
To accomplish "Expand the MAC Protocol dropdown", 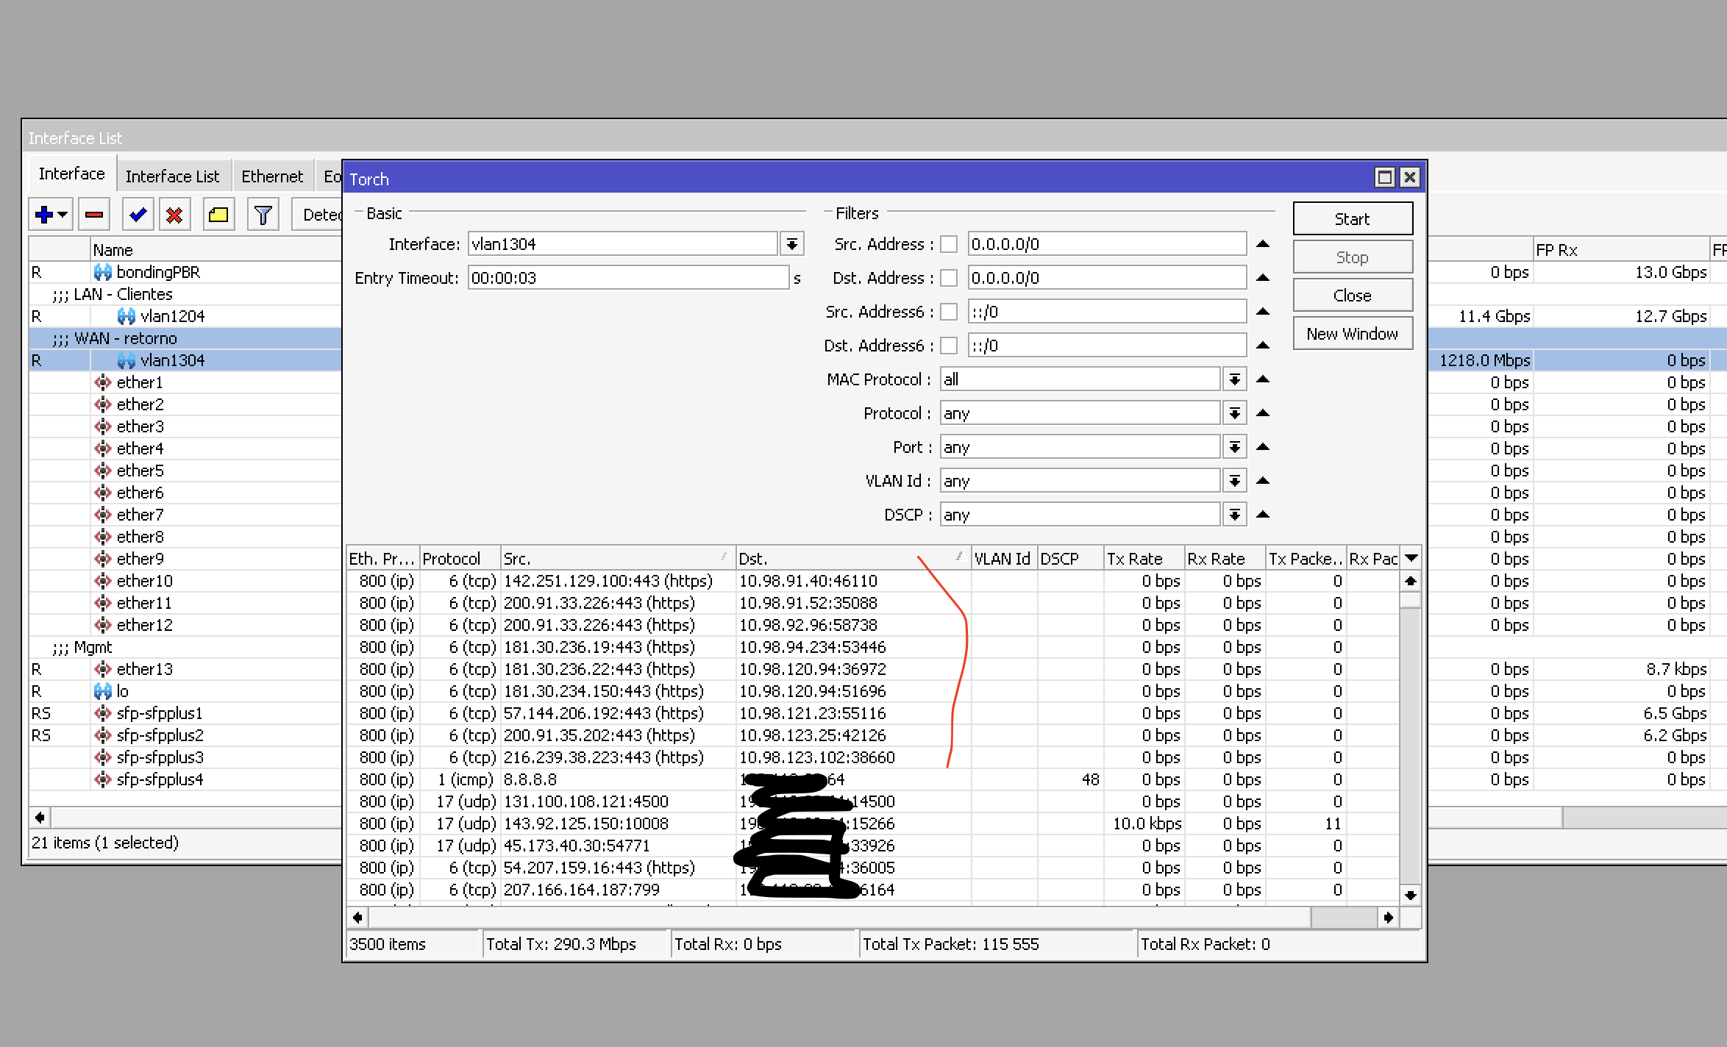I will (1234, 379).
